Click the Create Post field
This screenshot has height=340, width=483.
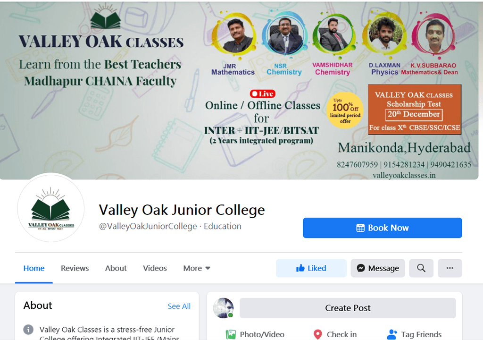click(x=348, y=308)
